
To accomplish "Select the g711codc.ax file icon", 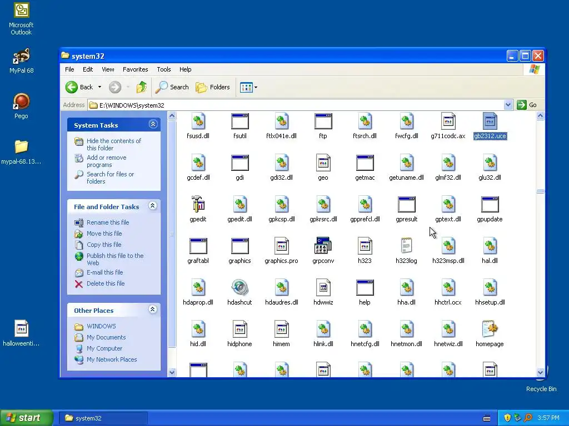I will pos(448,121).
